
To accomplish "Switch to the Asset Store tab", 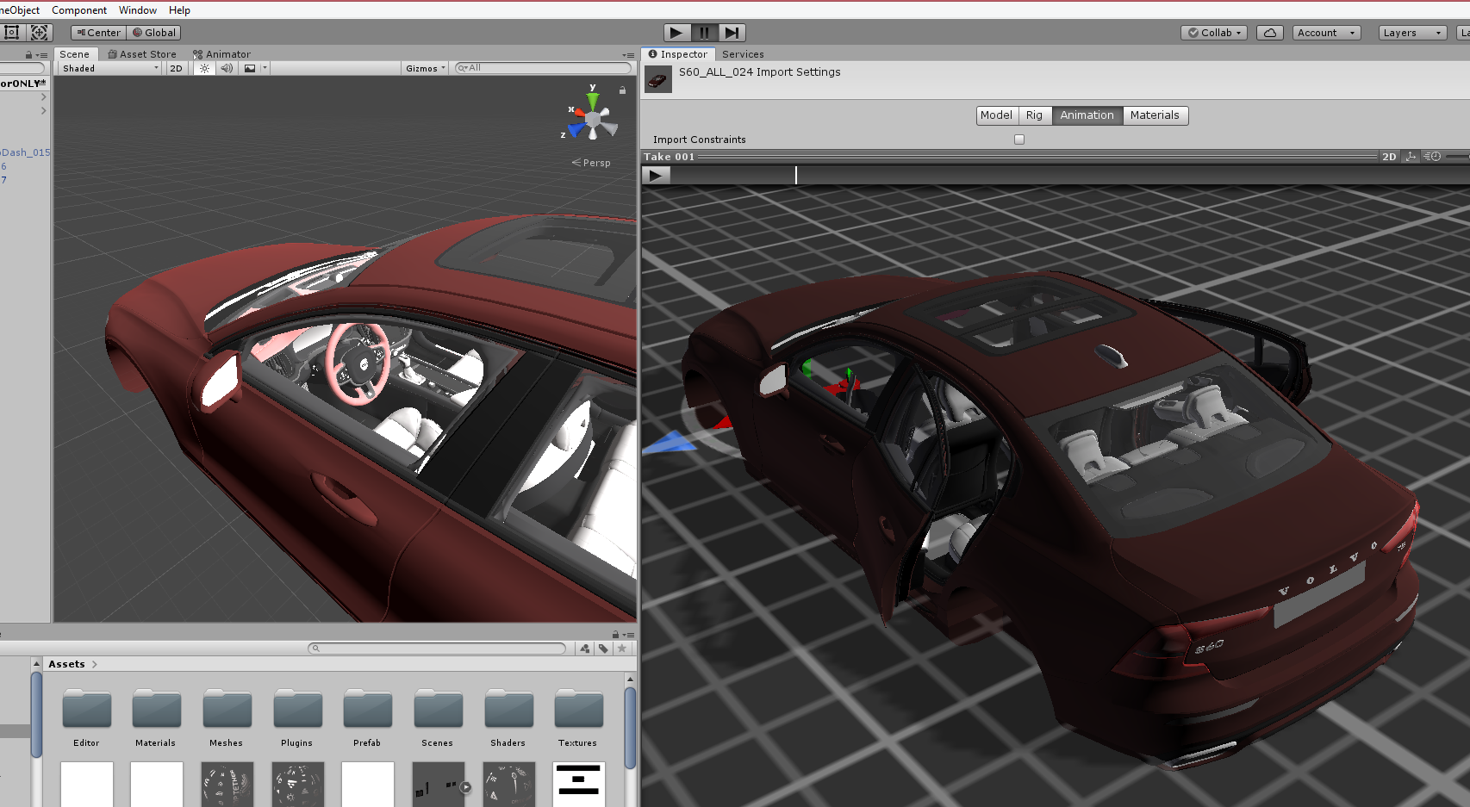I will coord(142,54).
